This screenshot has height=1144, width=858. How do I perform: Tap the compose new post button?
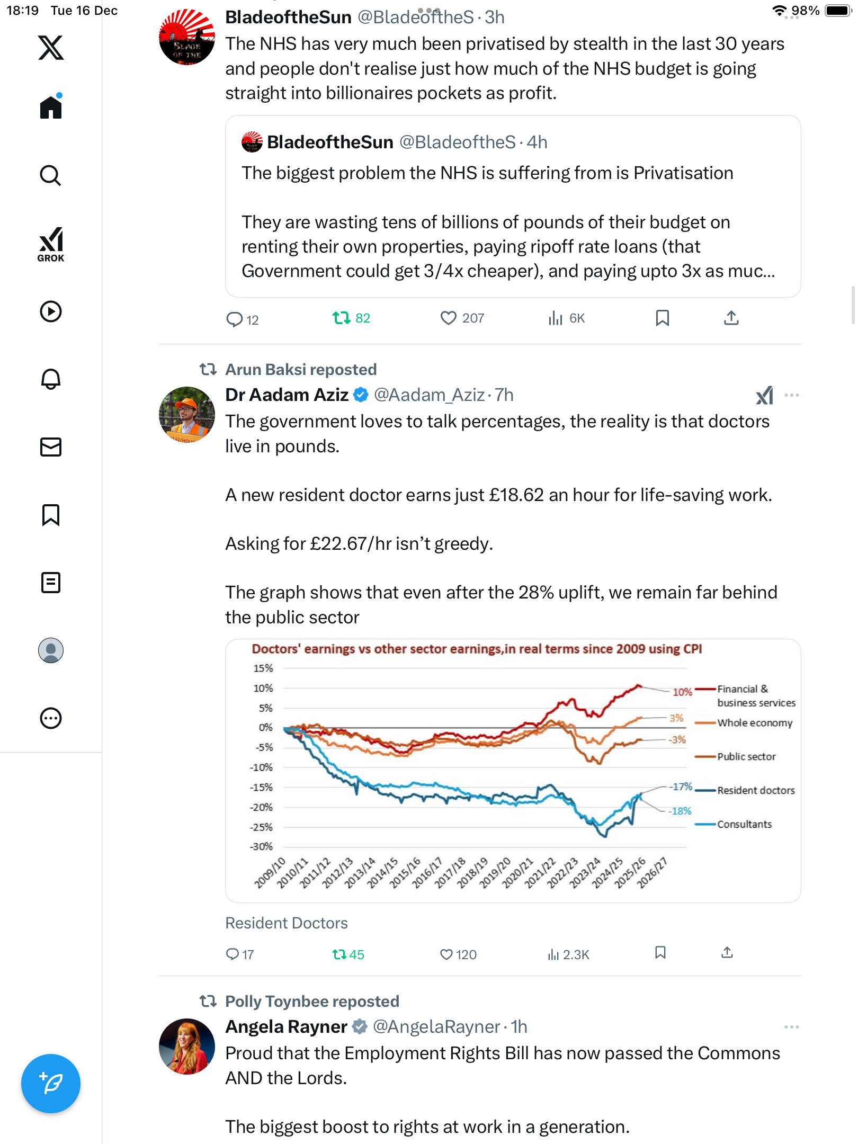tap(51, 1084)
